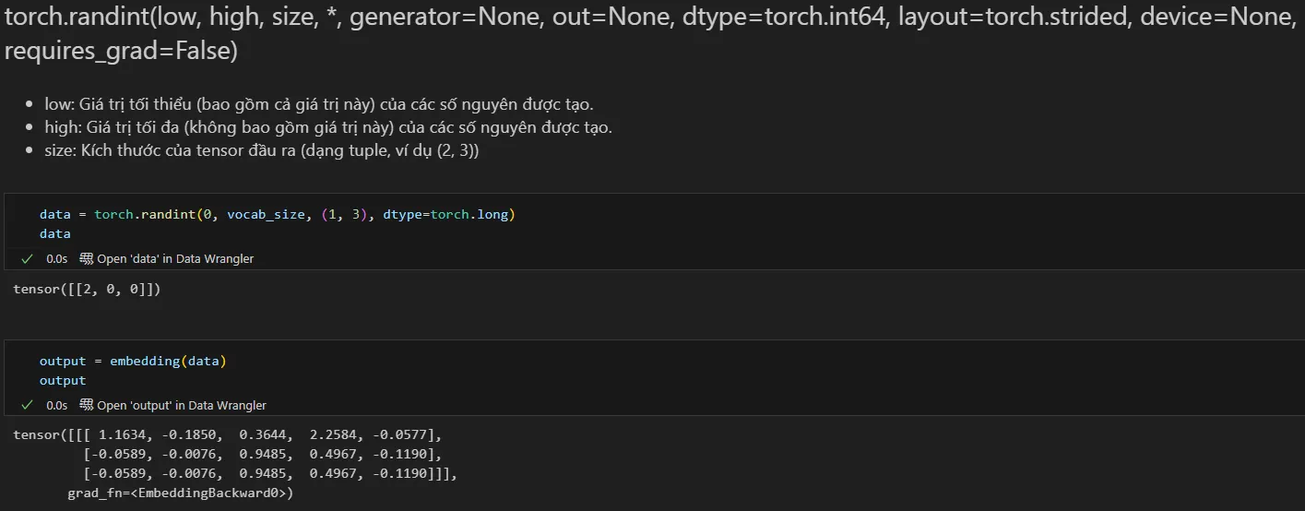Select the tensor([[2, 0, 0]]) output
The height and width of the screenshot is (511, 1305).
(88, 290)
